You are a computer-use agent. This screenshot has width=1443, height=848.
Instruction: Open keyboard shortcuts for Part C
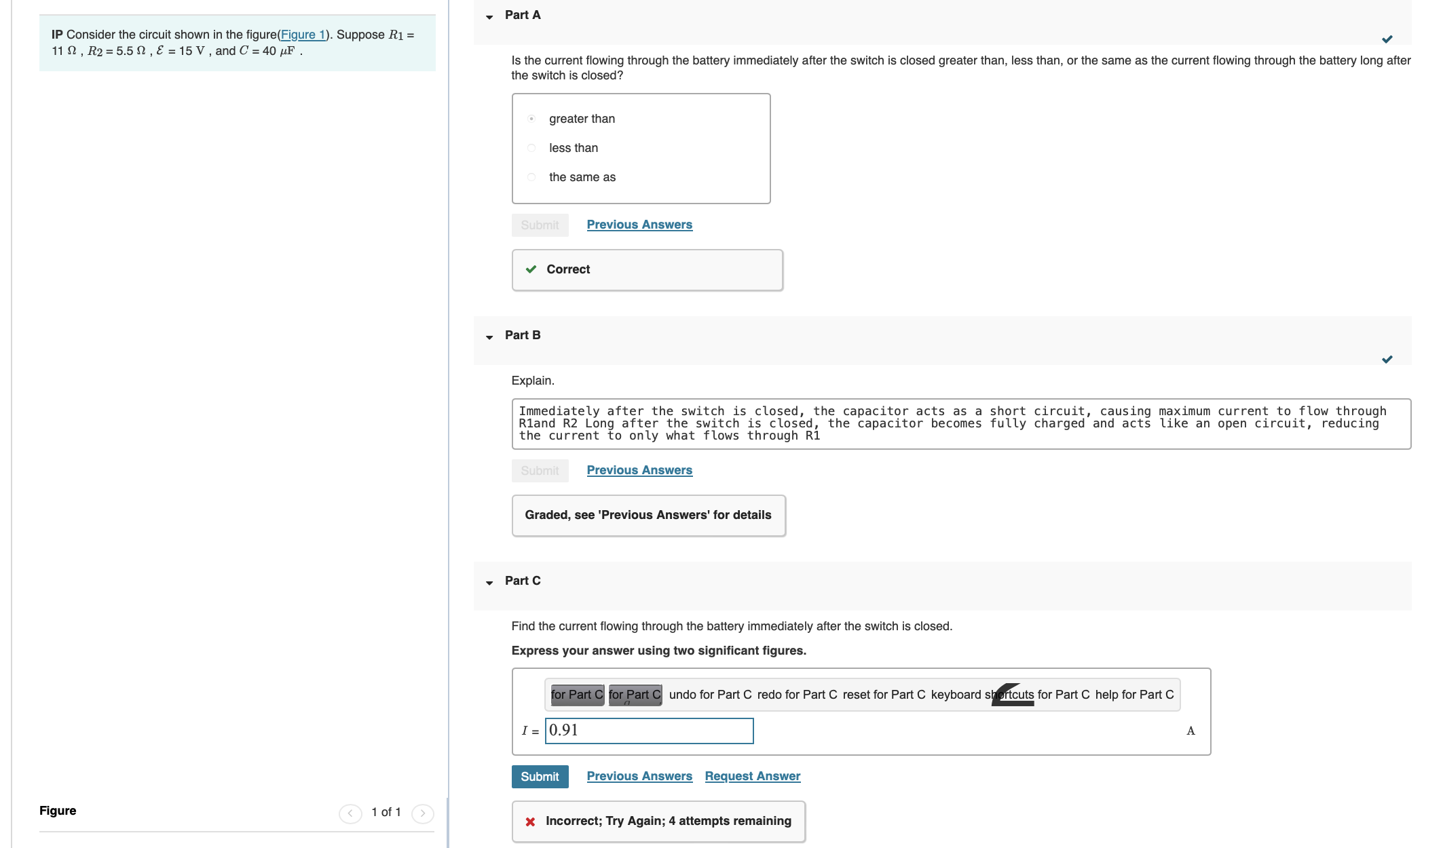point(1010,695)
